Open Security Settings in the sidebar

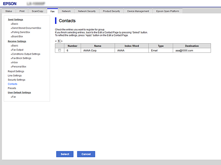(17, 80)
